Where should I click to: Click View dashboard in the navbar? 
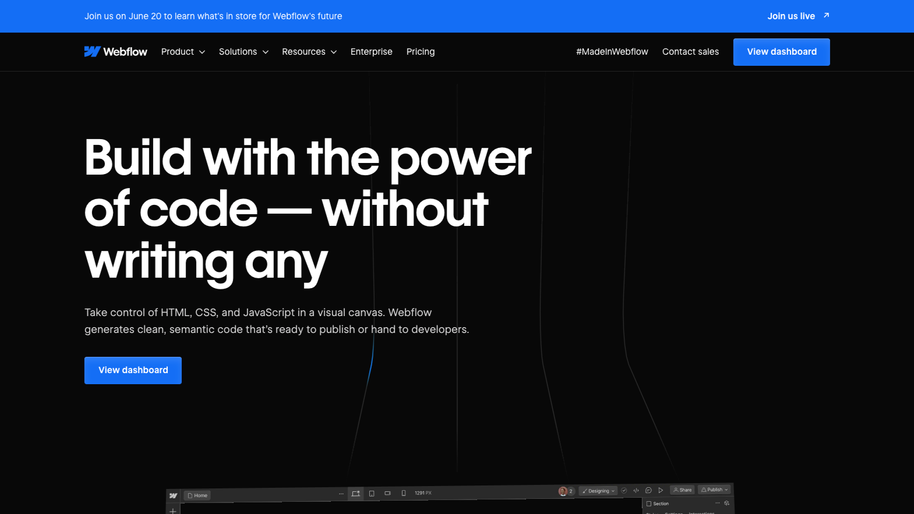(782, 52)
